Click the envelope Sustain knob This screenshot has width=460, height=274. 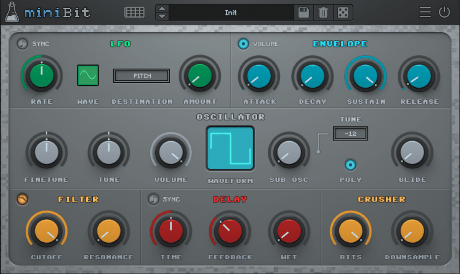365,75
